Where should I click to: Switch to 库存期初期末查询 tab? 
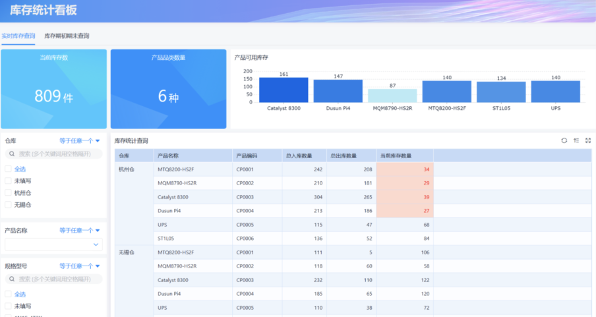click(67, 36)
